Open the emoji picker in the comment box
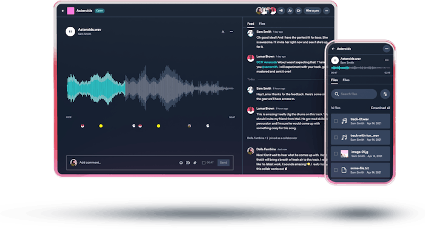This screenshot has height=230, width=425. coord(181,163)
